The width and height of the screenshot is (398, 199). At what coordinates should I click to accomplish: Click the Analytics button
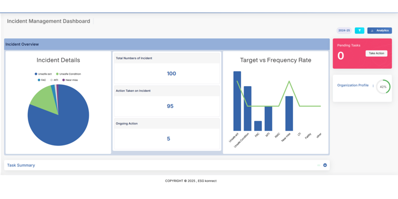point(380,30)
